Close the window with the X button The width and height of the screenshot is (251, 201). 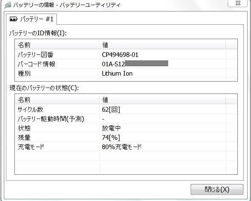point(238,3)
